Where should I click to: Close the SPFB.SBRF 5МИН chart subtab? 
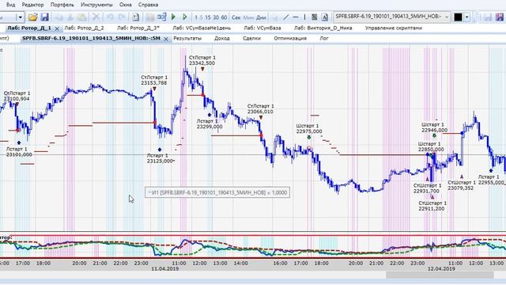166,39
